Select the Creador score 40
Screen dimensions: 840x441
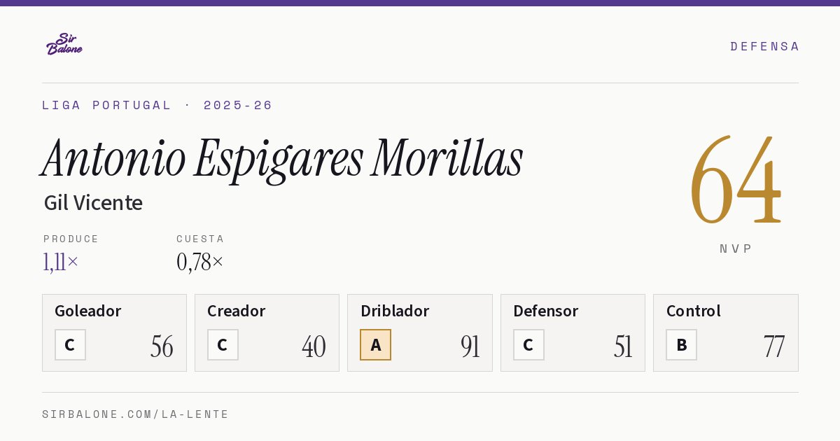pyautogui.click(x=314, y=346)
